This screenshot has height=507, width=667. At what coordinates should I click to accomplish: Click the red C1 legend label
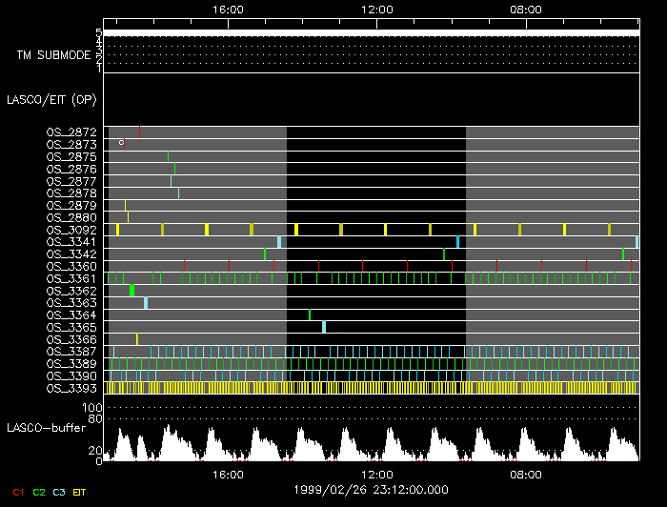pyautogui.click(x=17, y=492)
